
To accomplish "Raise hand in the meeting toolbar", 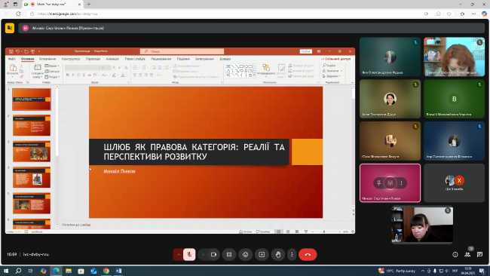I will pos(278,255).
